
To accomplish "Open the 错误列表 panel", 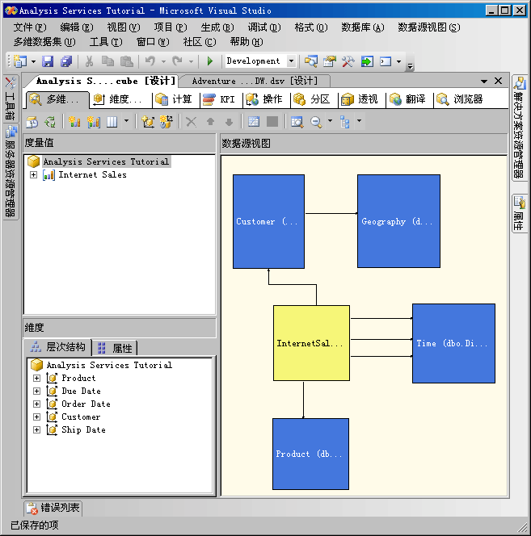I will [53, 508].
